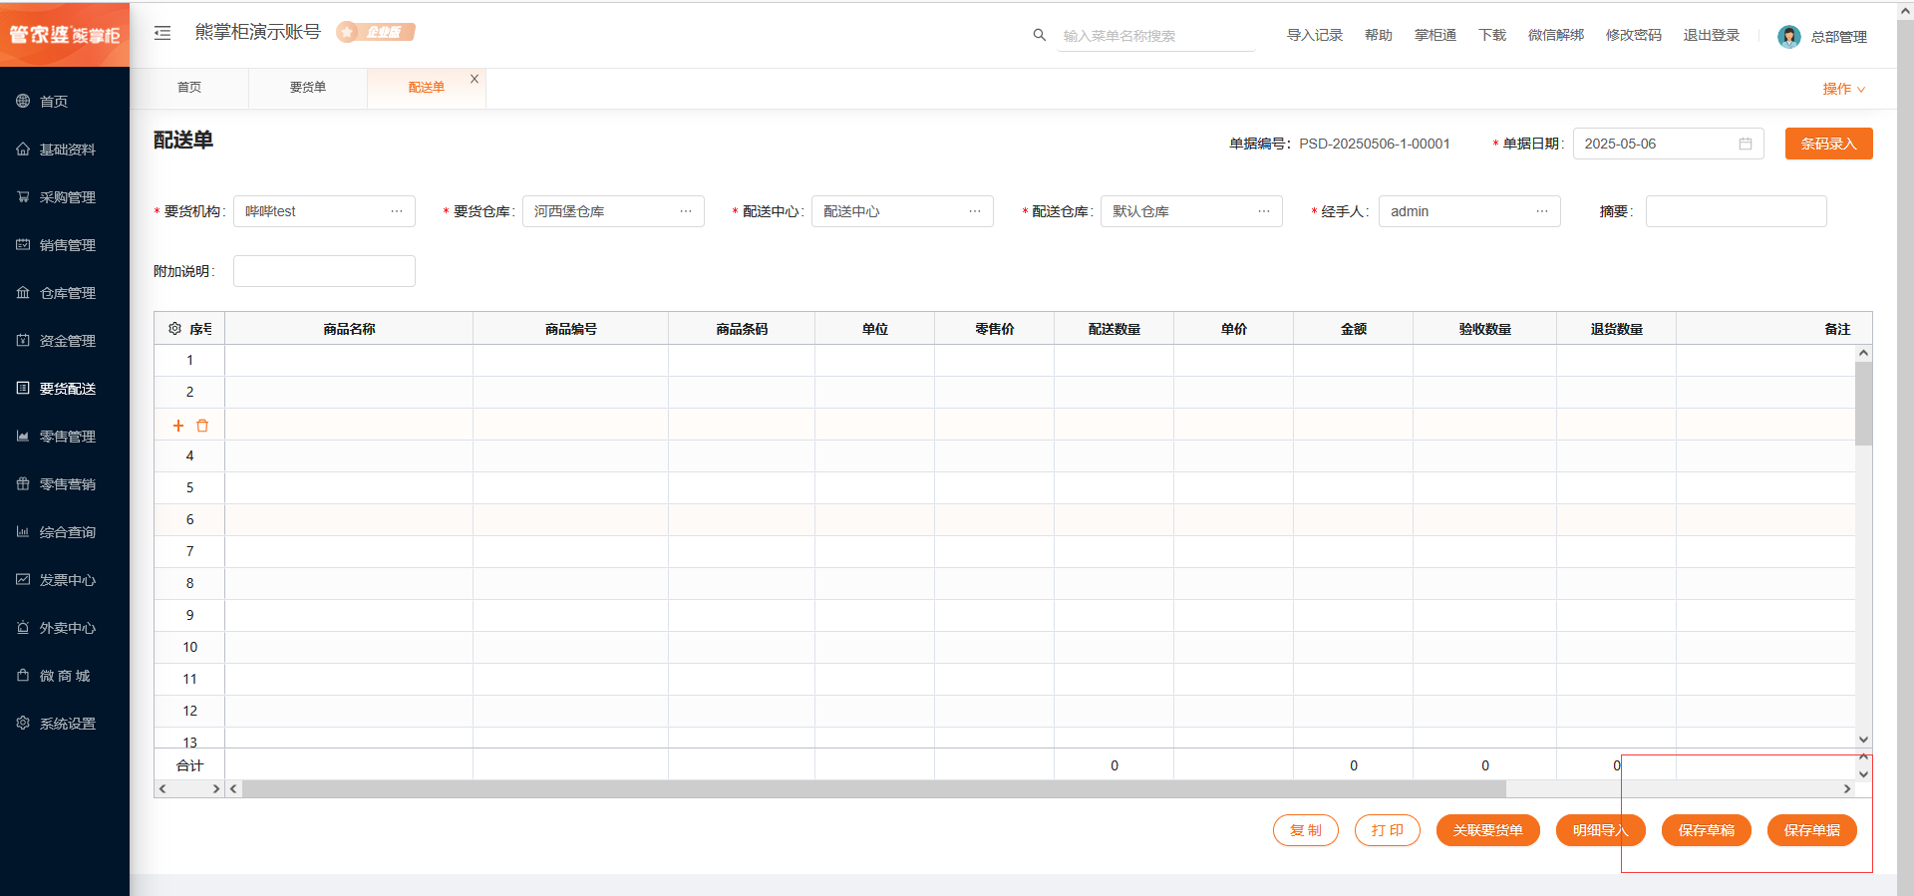This screenshot has width=1914, height=896.
Task: Click the user avatar icon
Action: [x=1788, y=37]
